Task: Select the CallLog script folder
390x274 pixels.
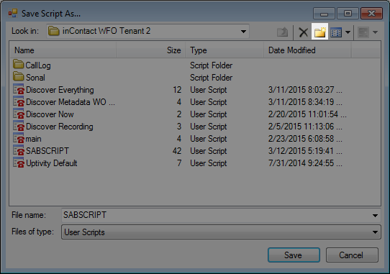Action: click(32, 65)
